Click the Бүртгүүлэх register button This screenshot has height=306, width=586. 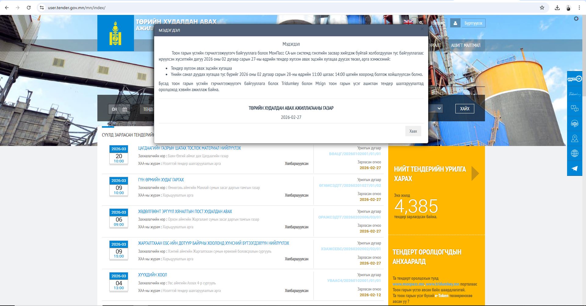[473, 23]
